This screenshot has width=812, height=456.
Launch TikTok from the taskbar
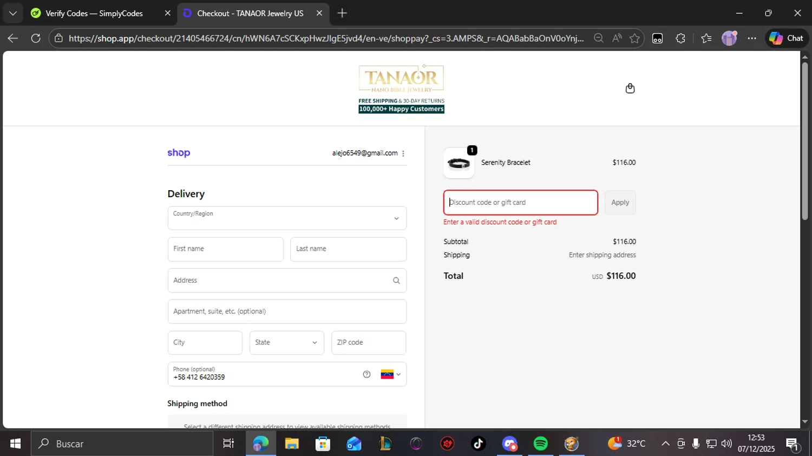click(479, 444)
